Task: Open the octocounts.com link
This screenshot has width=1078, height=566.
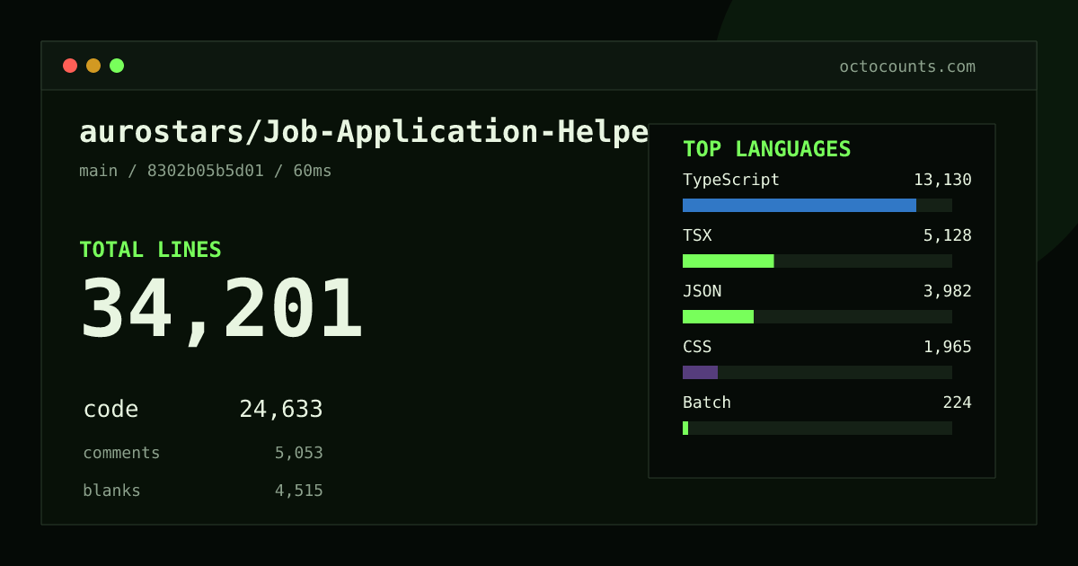Action: [907, 66]
